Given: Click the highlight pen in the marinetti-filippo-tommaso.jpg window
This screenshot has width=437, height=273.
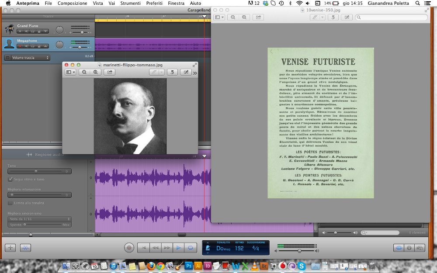Looking at the screenshot, I should click(153, 72).
